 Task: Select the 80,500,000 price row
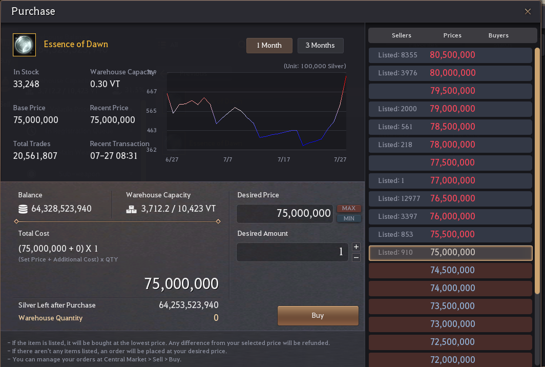coord(450,55)
